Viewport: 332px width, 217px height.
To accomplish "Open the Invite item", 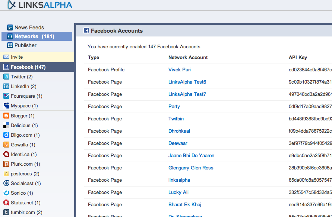I will pyautogui.click(x=37, y=57).
